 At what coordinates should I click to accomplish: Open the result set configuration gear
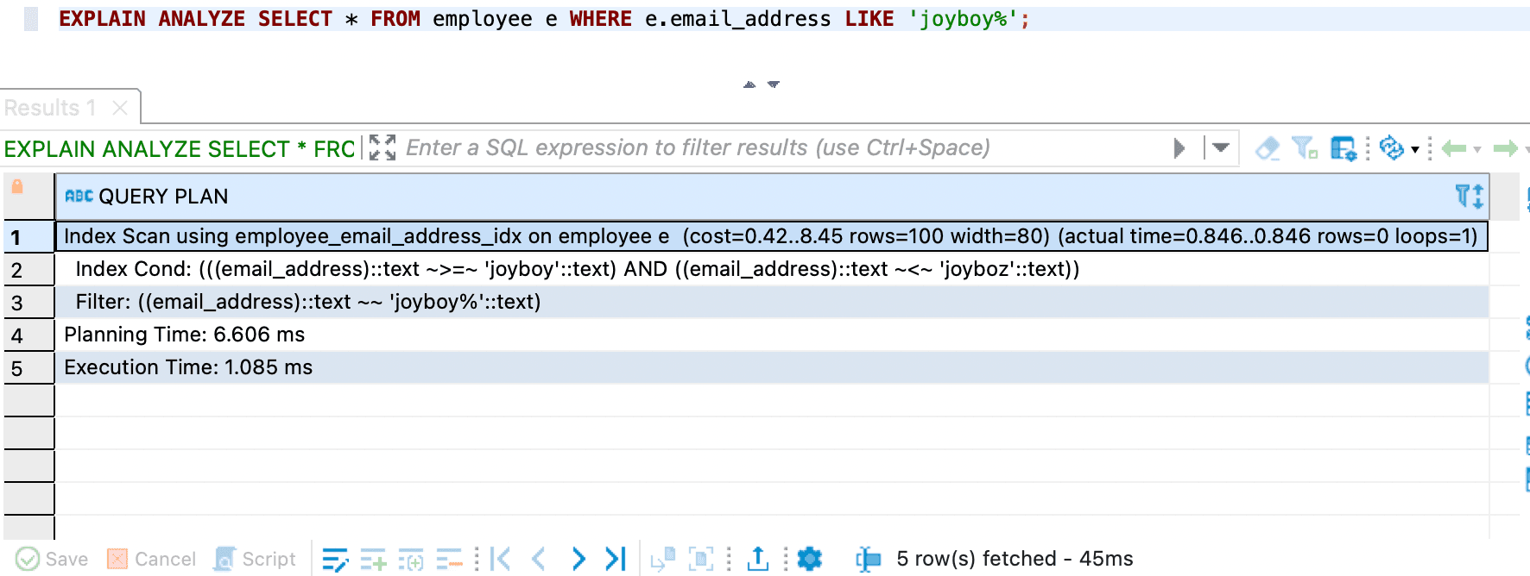point(810,559)
